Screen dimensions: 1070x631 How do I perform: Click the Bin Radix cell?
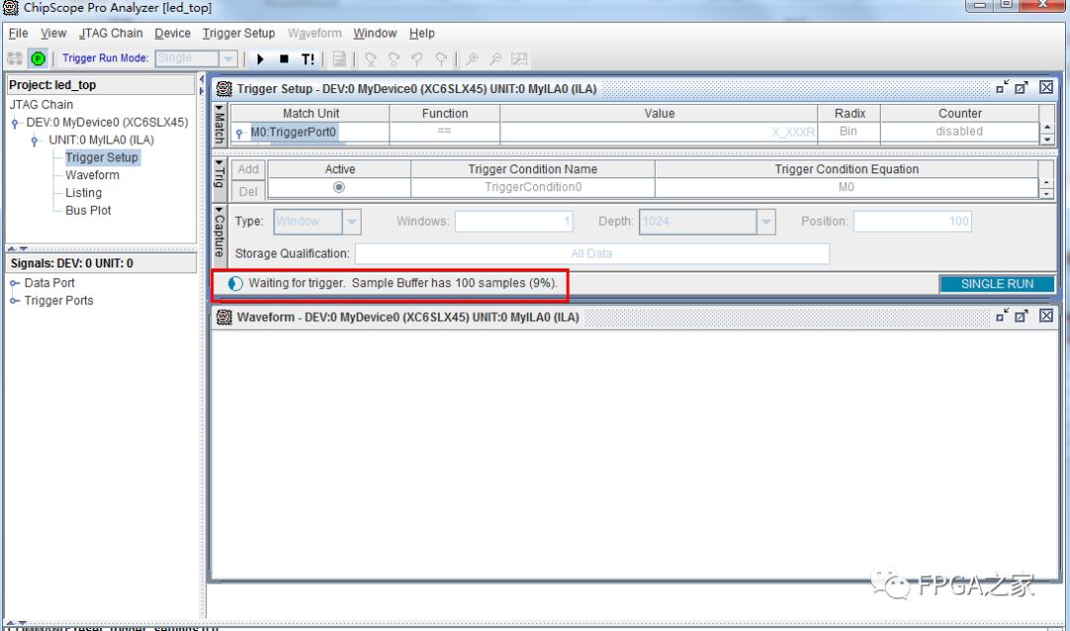849,132
